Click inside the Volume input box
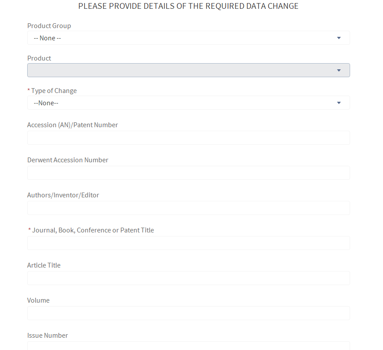This screenshot has height=350, width=383. (188, 313)
